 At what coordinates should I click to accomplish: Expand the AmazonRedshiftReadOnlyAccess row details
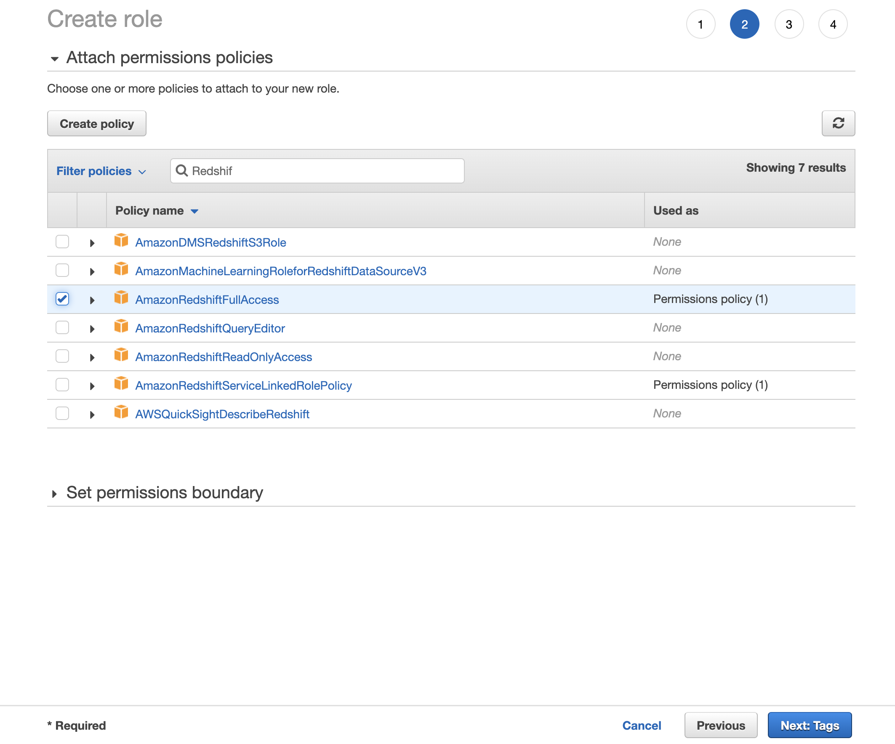tap(92, 357)
